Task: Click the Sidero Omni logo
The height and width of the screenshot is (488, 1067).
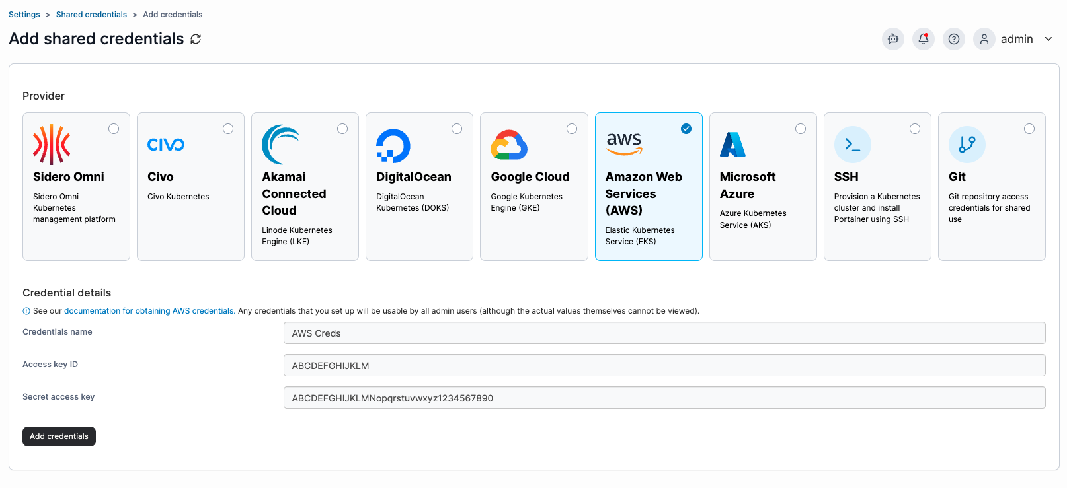Action: click(52, 145)
